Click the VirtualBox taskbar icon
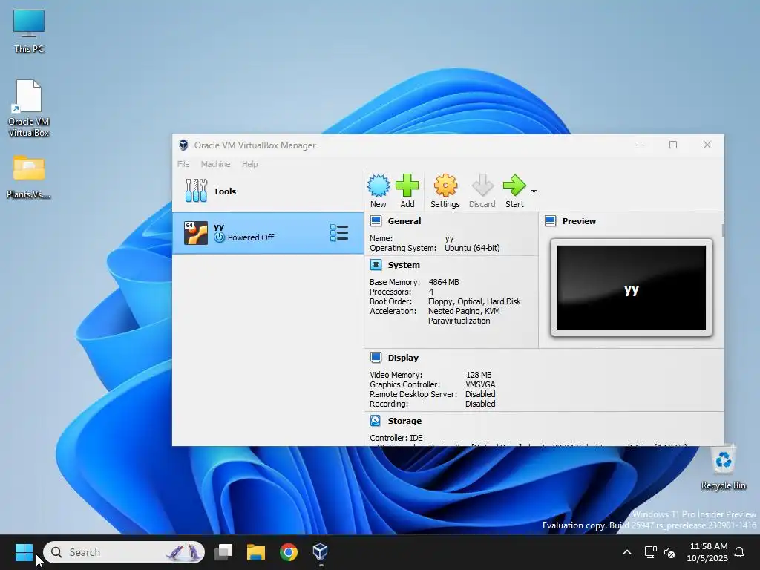This screenshot has height=570, width=760. (320, 552)
